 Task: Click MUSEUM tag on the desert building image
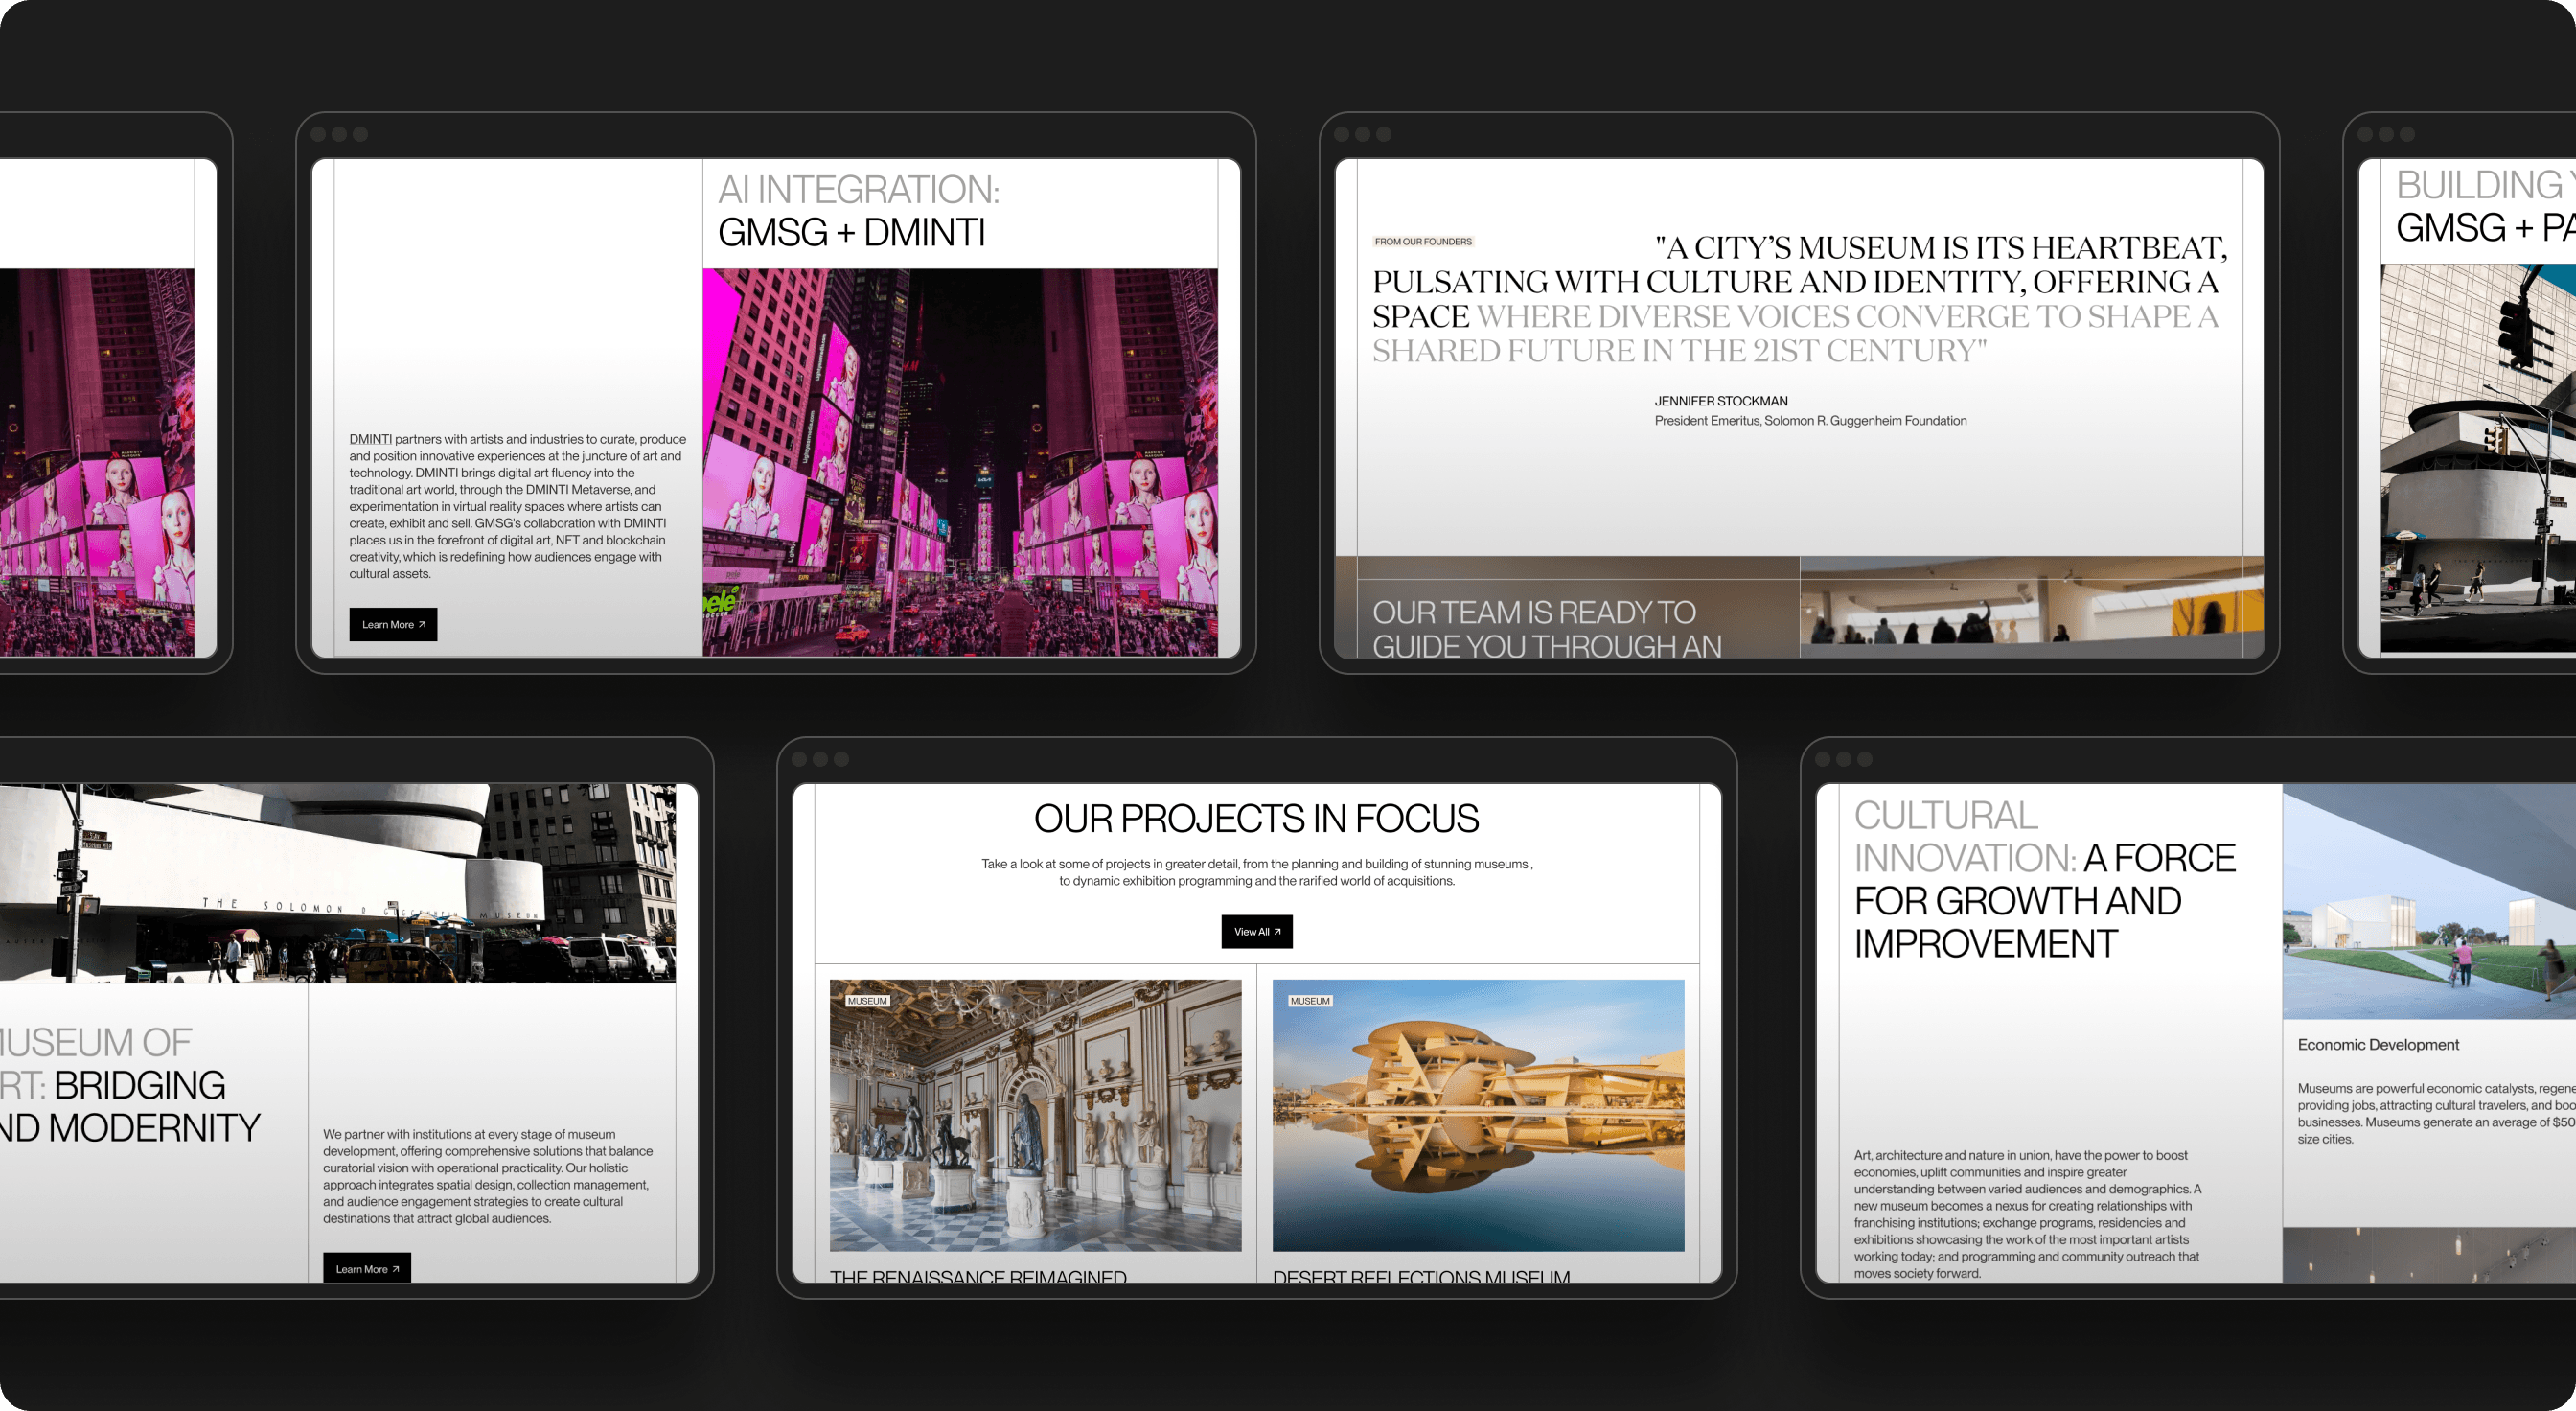[1309, 1001]
